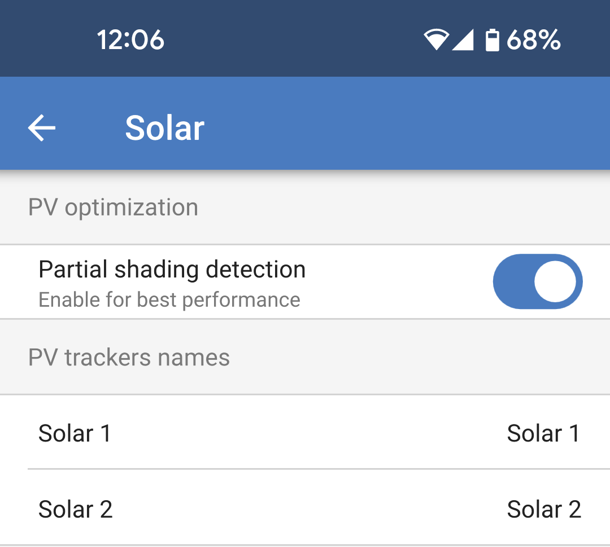
Task: Tap the 'Enable for best performance' subtitle
Action: [x=169, y=300]
